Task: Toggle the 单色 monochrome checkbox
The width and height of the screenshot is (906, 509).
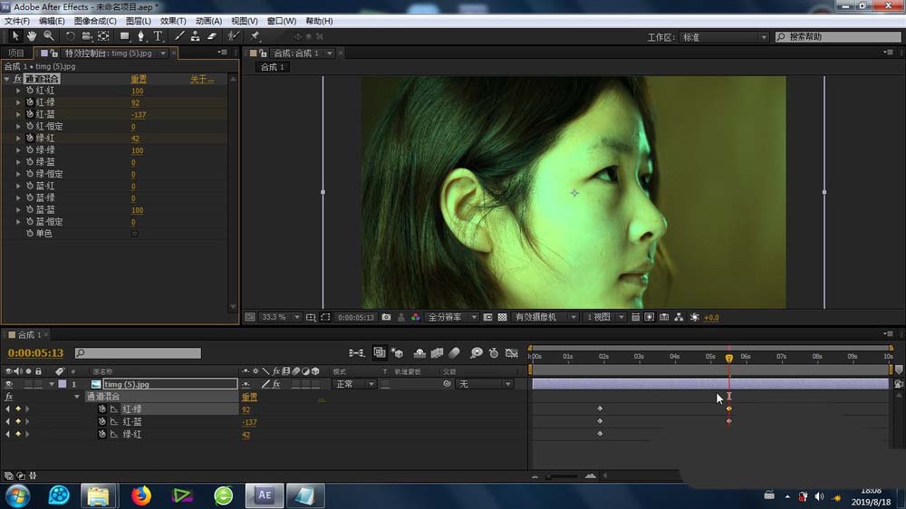Action: tap(135, 234)
